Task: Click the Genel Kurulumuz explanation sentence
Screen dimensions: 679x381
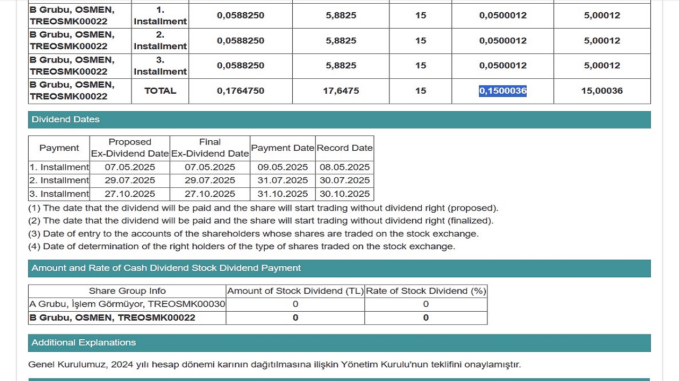Action: click(x=275, y=365)
